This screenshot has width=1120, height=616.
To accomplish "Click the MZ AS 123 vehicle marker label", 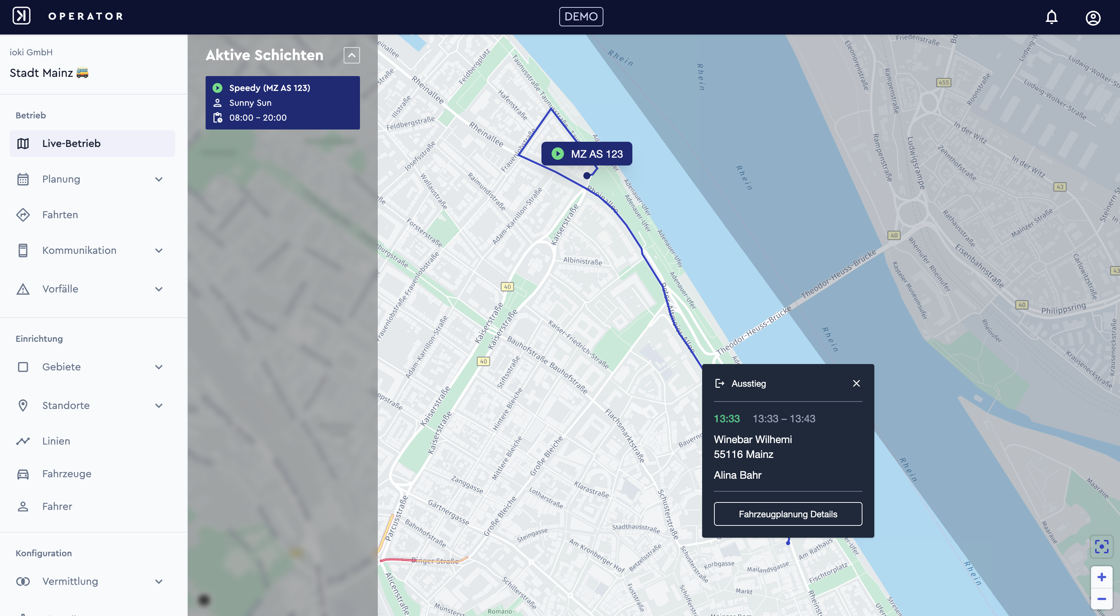I will [x=586, y=154].
